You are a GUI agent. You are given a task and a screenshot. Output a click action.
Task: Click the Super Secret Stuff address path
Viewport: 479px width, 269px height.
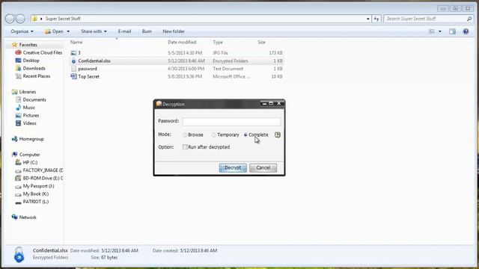tap(63, 19)
